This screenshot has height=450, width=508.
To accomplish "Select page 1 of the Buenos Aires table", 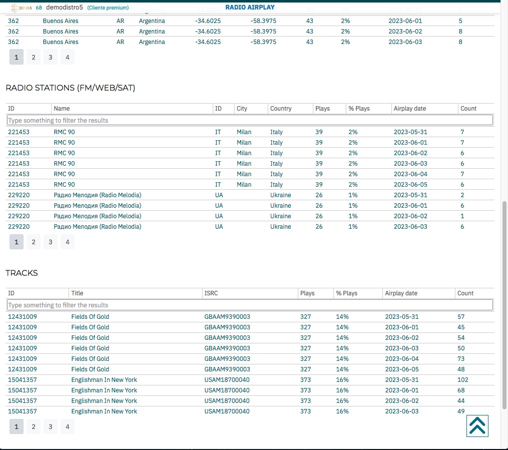I will [x=17, y=57].
